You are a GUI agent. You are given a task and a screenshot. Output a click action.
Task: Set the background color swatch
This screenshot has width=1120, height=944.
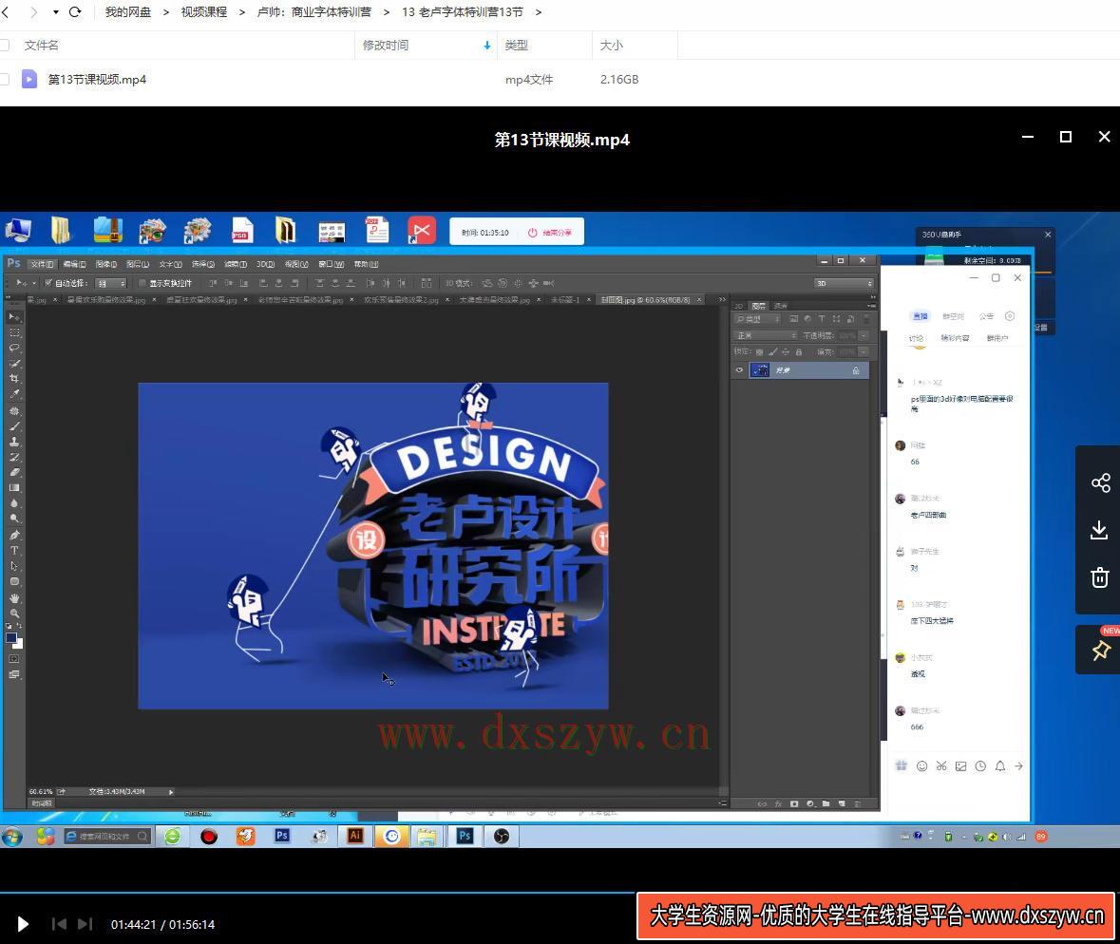pyautogui.click(x=18, y=644)
